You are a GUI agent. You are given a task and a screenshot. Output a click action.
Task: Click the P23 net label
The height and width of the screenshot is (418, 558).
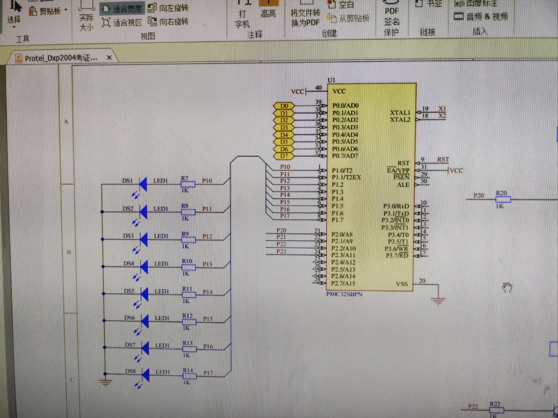[281, 251]
